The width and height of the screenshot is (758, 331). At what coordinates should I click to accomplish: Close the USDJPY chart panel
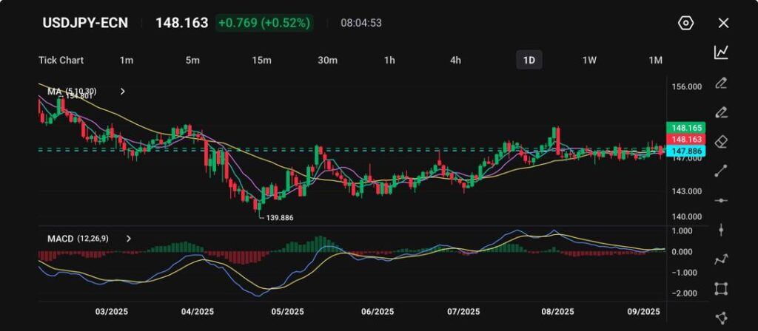[x=723, y=23]
